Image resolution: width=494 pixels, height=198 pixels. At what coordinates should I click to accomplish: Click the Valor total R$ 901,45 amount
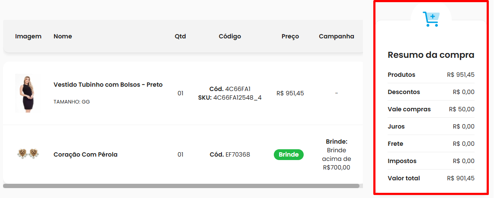[461, 178]
